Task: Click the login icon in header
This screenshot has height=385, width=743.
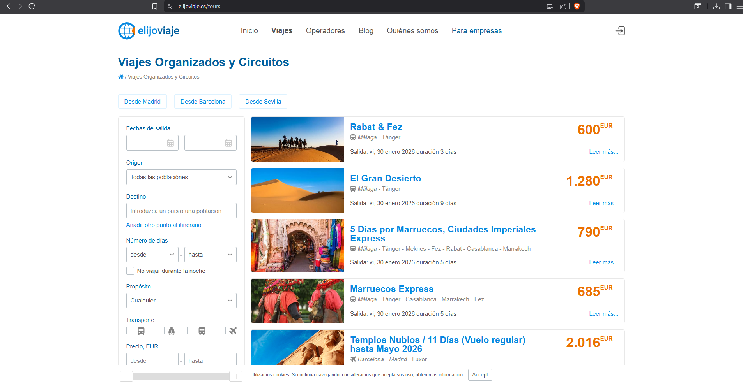Action: (x=620, y=31)
